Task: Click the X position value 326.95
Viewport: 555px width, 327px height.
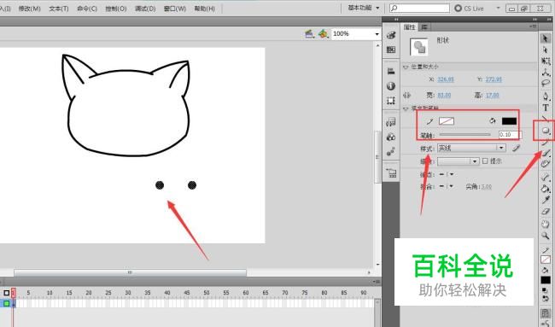Action: (x=446, y=79)
